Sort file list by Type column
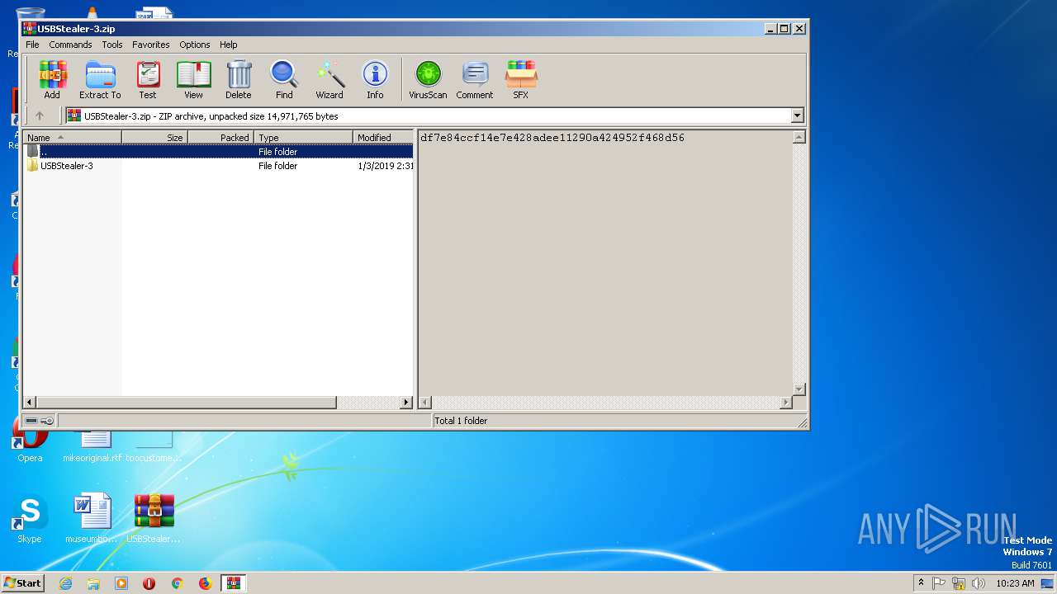1057x594 pixels. click(x=304, y=137)
